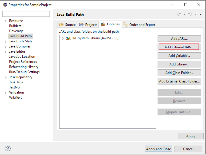The width and height of the screenshot is (206, 155).
Task: Open the back history dropdown arrow
Action: pos(184,14)
